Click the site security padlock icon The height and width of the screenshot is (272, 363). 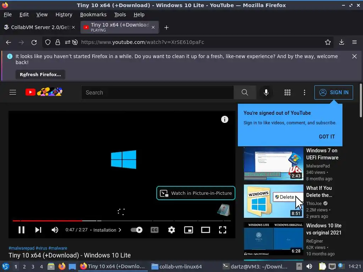[x=58, y=42]
